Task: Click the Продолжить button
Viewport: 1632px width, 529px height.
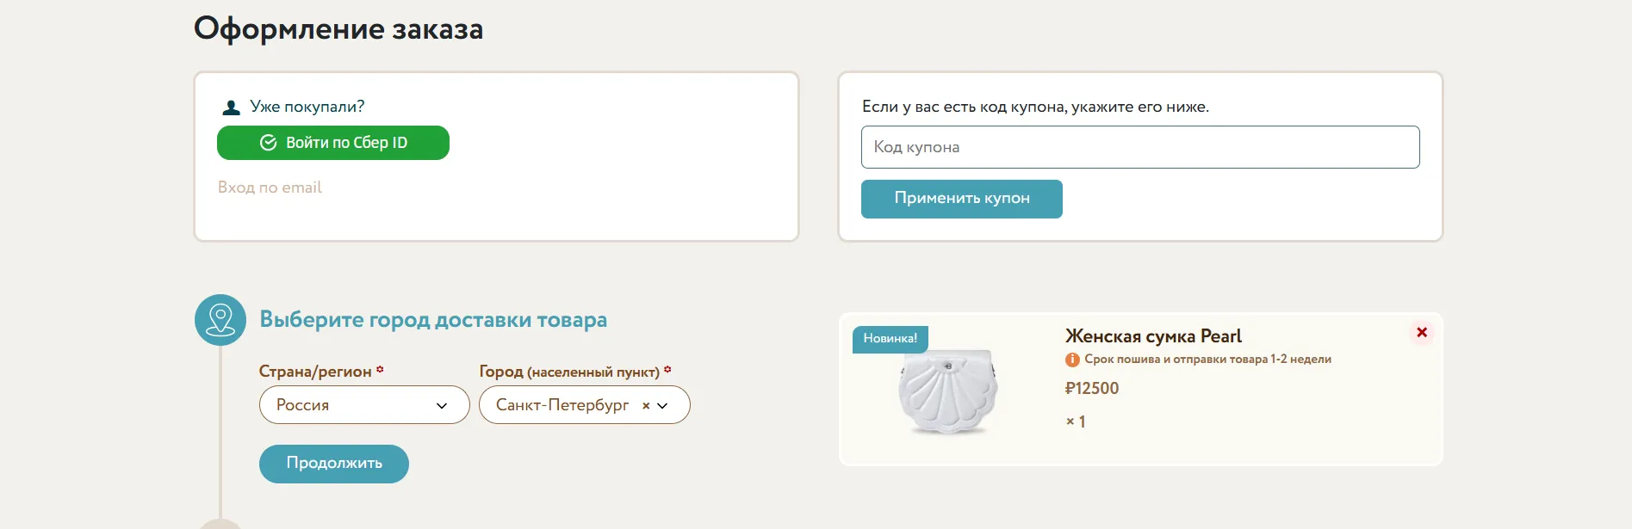Action: coord(334,464)
